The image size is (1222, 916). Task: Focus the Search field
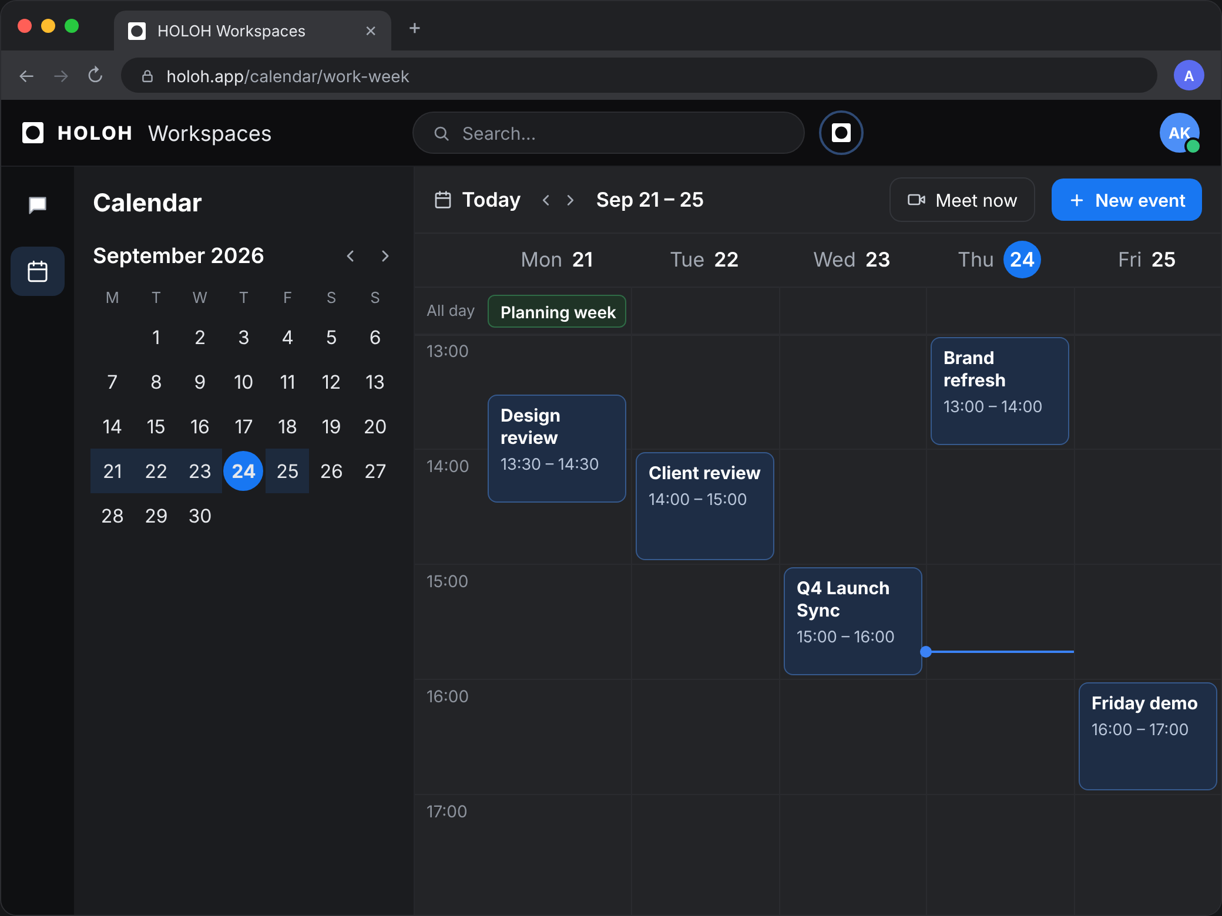608,133
